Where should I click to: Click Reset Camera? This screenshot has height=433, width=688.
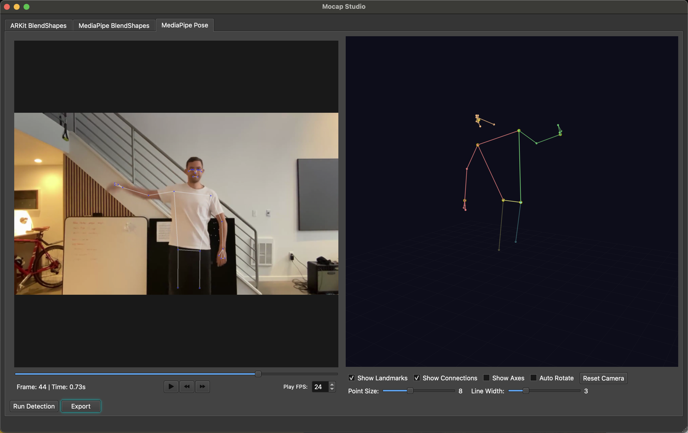click(604, 378)
